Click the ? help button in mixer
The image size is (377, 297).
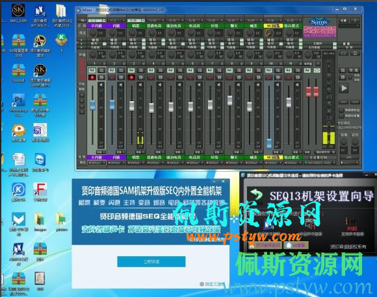coord(355,20)
